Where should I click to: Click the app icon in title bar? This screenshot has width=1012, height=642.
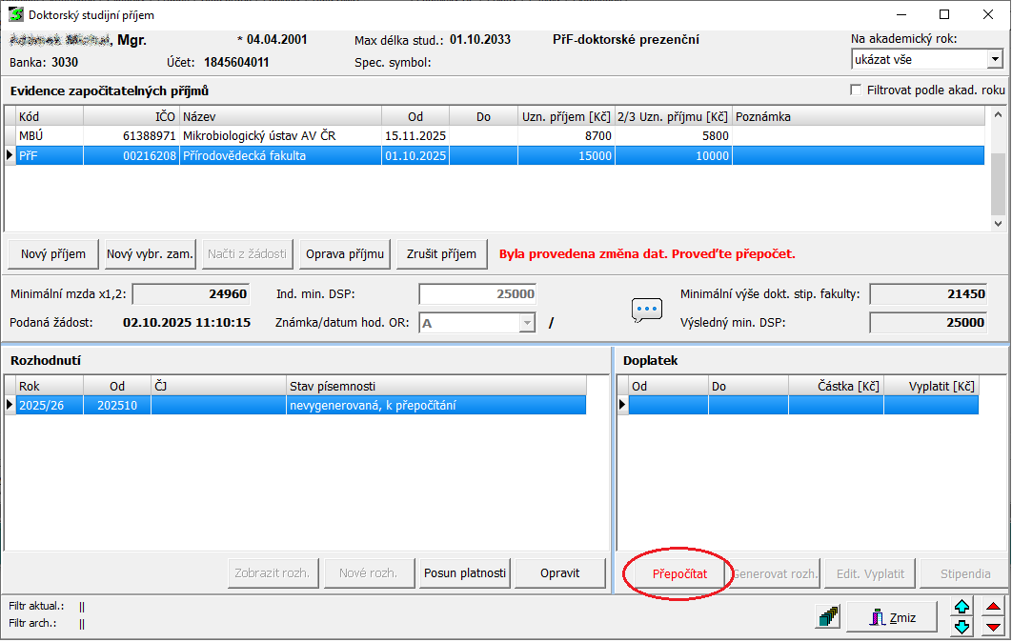tap(15, 14)
